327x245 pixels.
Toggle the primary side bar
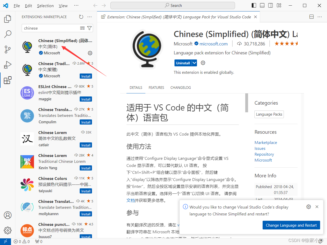click(x=254, y=5)
